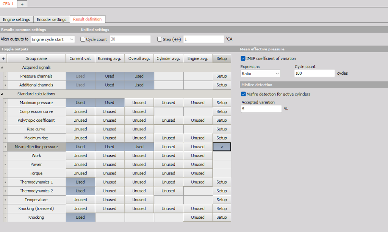The image size is (388, 232).
Task: Collapse the Acquired signals group
Action: click(2, 67)
